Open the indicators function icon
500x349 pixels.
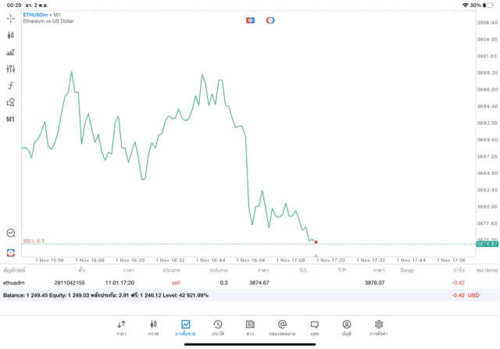click(11, 85)
